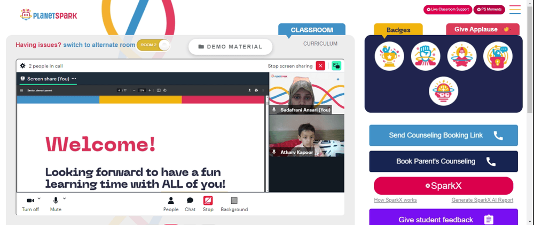The height and width of the screenshot is (225, 534).
Task: Expand microphone options chevron
Action: 65,198
